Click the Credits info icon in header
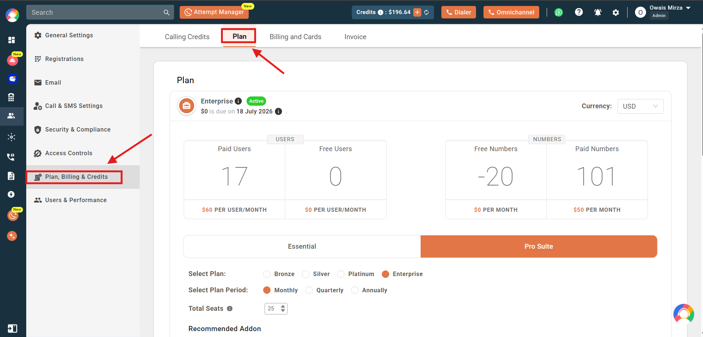 (x=380, y=13)
